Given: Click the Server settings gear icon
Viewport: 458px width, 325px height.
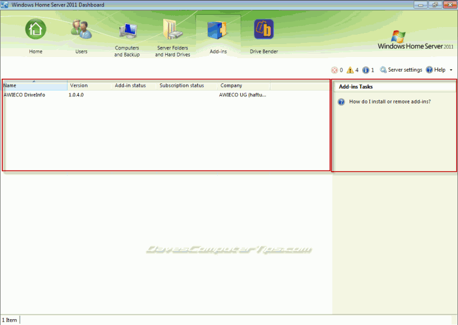Looking at the screenshot, I should (383, 70).
